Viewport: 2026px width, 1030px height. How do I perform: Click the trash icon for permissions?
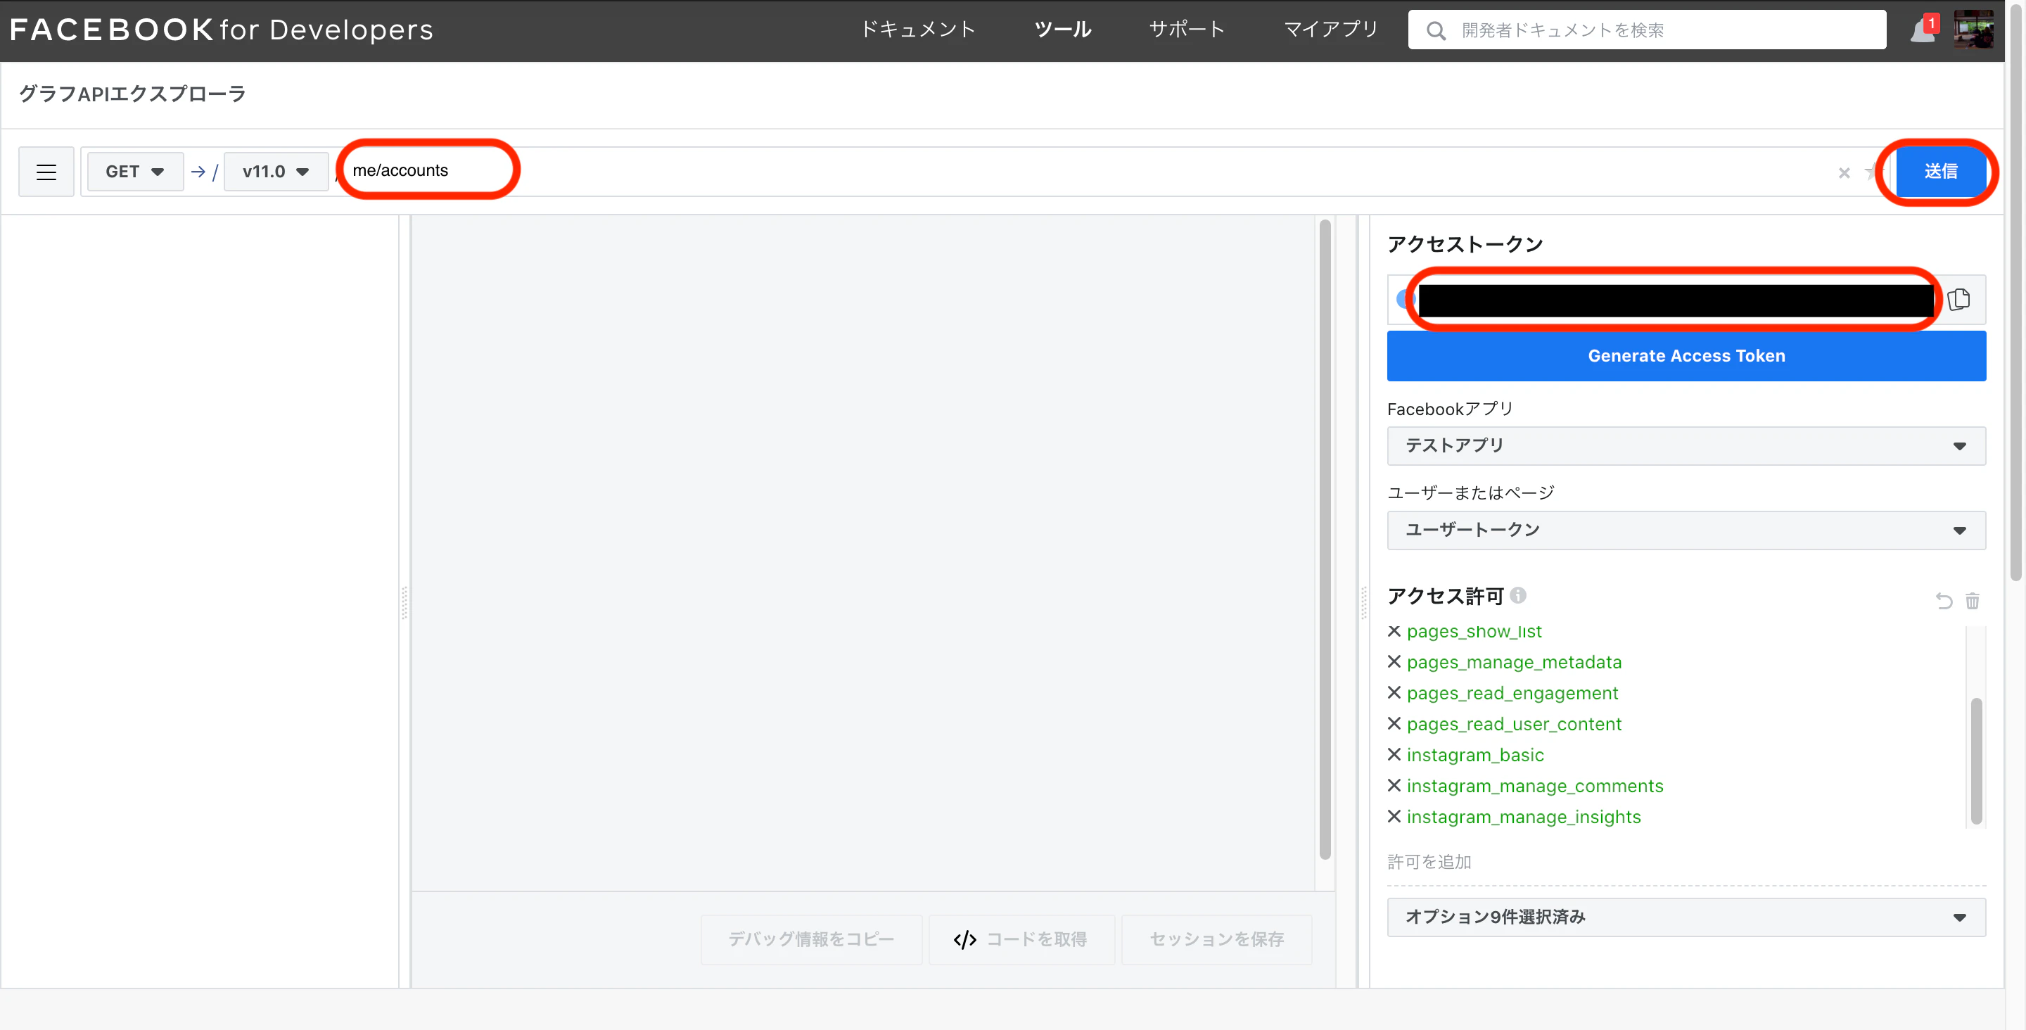[x=1973, y=601]
